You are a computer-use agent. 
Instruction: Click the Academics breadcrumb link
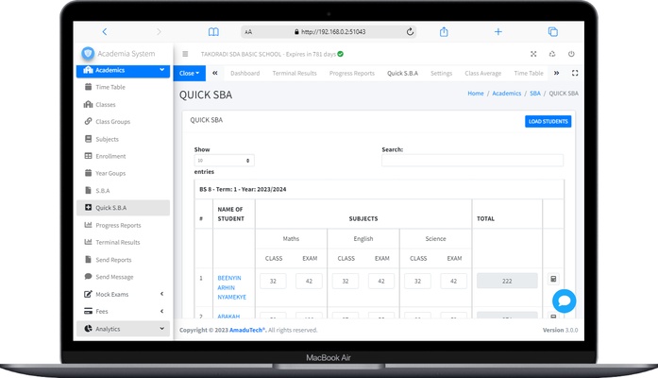(x=506, y=94)
